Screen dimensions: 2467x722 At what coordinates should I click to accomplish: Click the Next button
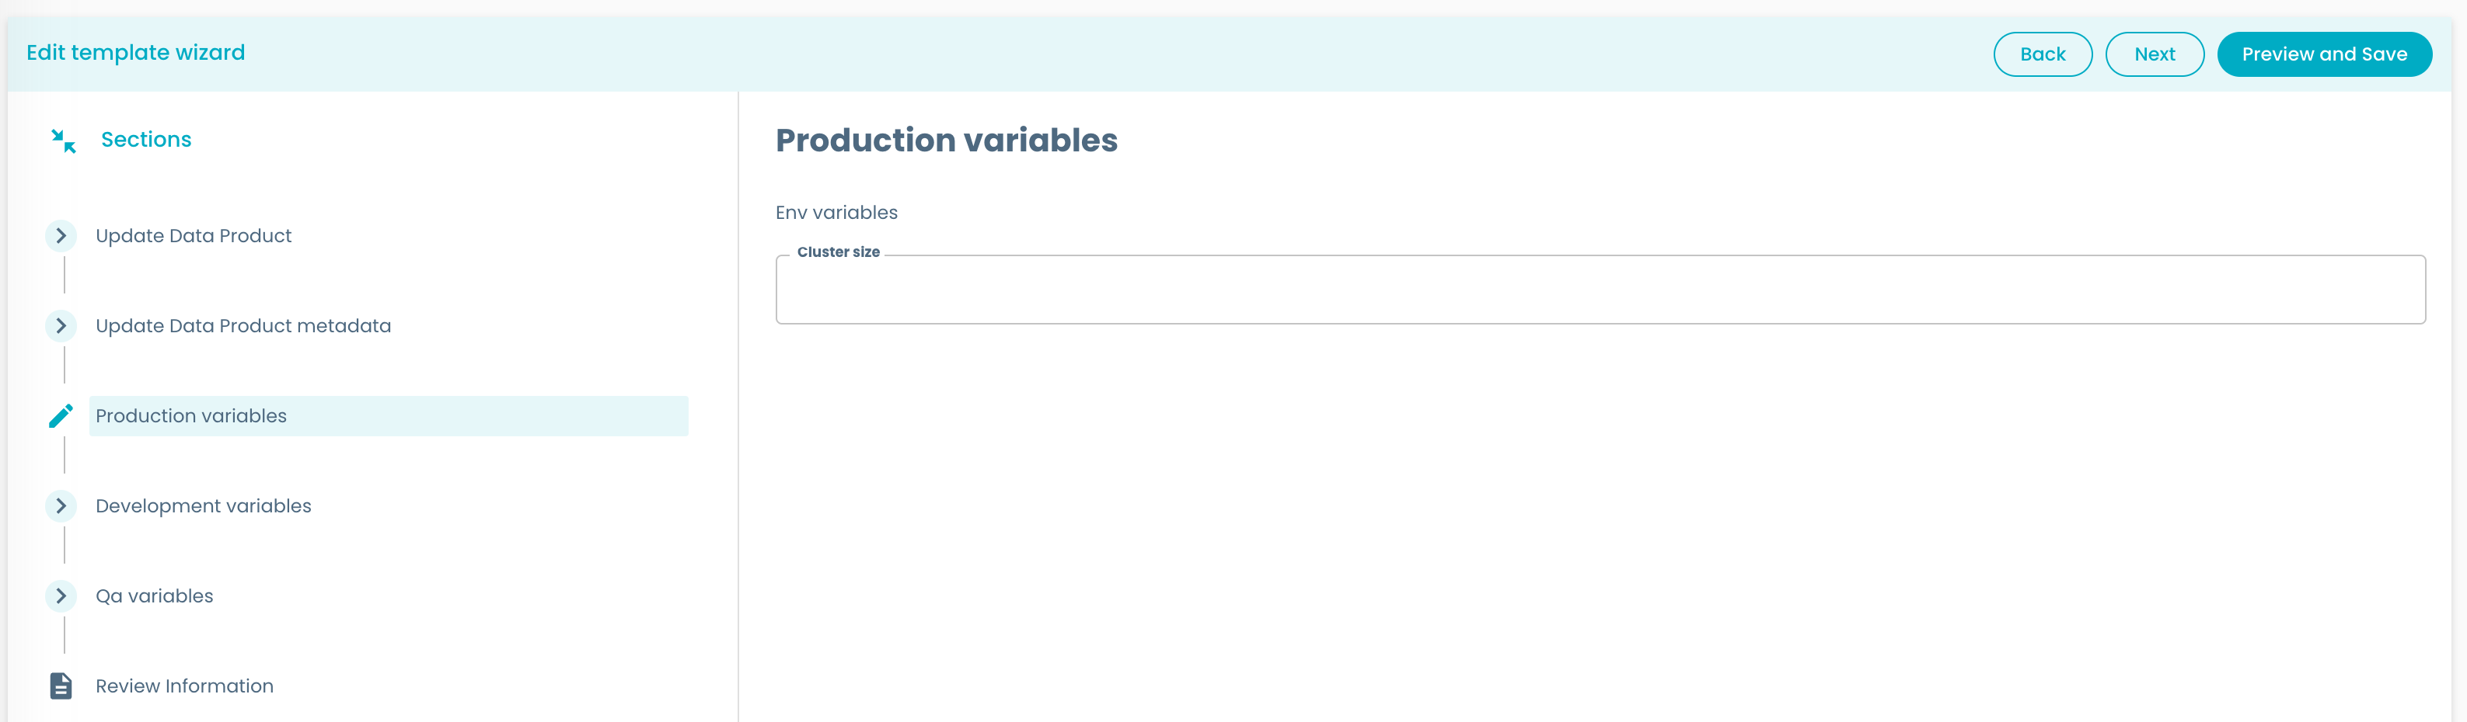[x=2155, y=54]
